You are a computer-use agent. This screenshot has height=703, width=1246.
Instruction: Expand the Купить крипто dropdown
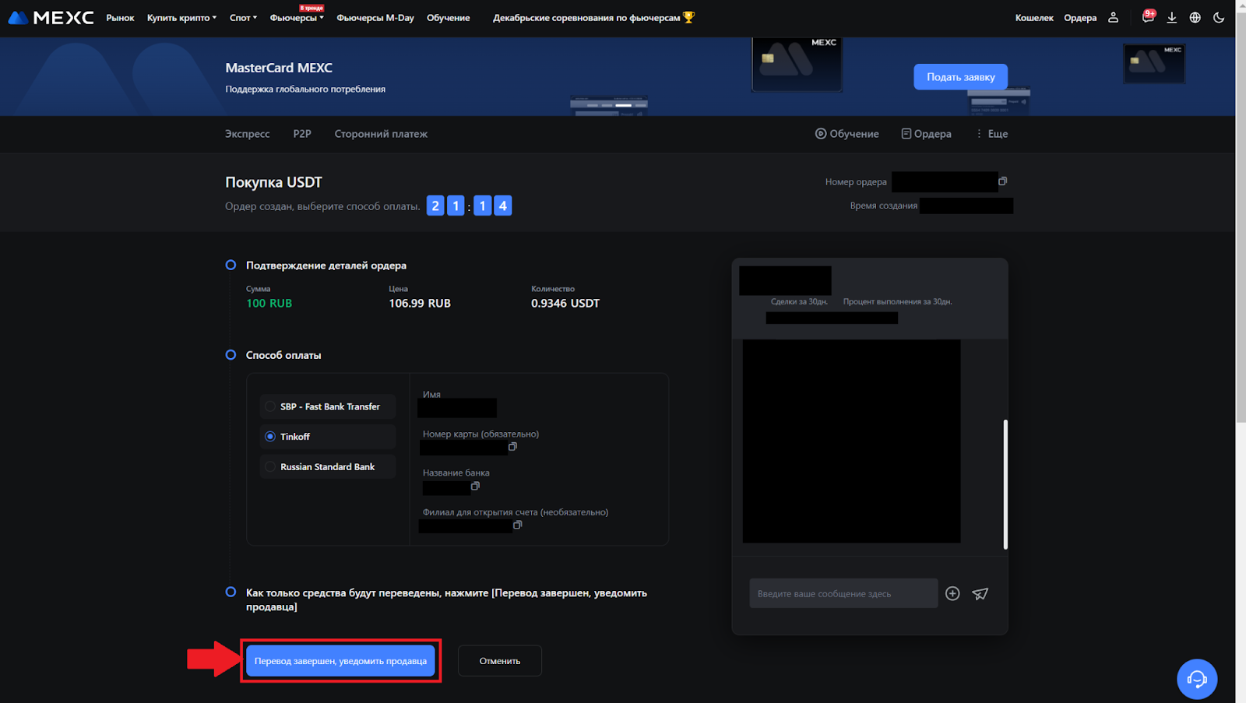181,18
